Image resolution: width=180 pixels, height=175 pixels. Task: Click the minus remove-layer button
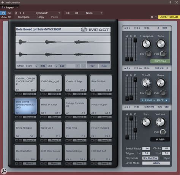pyautogui.click(x=84, y=66)
